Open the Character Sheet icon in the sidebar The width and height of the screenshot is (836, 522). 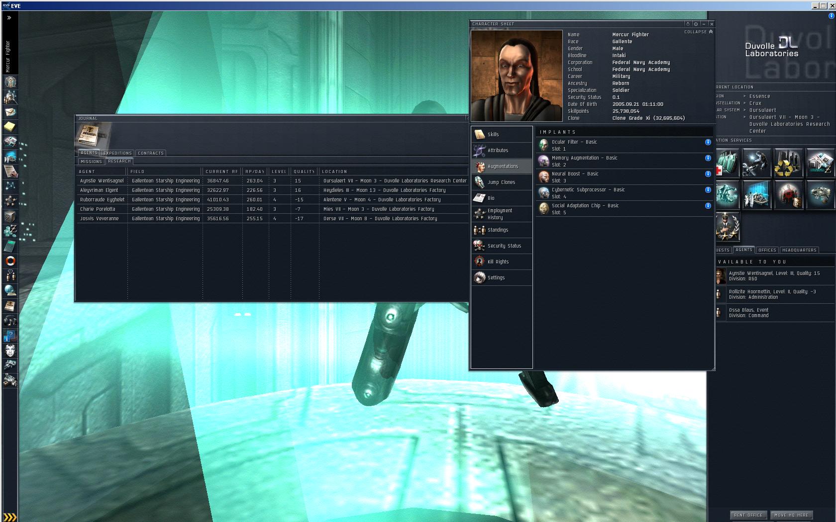click(x=10, y=82)
